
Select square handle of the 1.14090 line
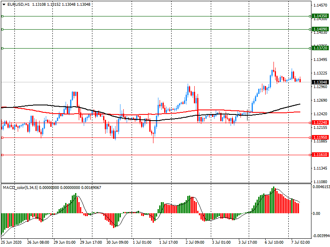click(2, 30)
